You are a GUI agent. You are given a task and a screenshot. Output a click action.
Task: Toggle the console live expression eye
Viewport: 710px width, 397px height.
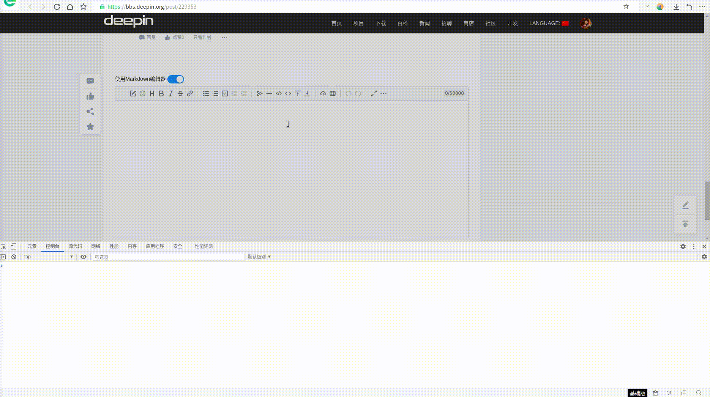84,257
